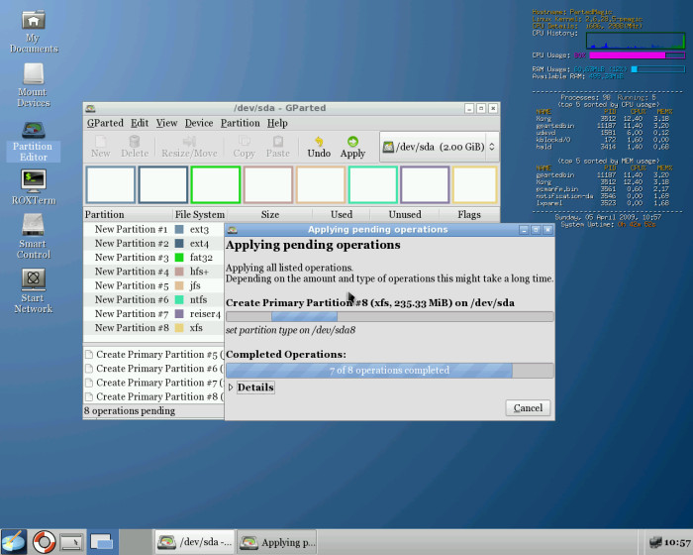Open the View menu
This screenshot has height=555, width=693.
(166, 123)
